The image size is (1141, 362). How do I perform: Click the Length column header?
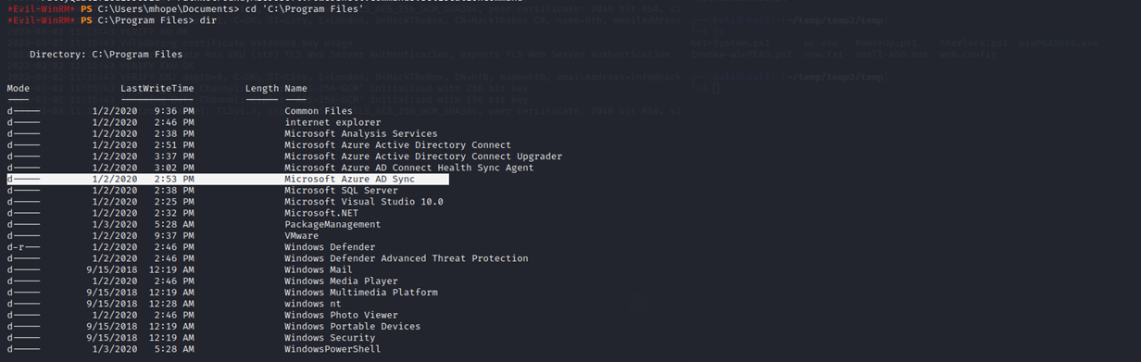point(262,89)
